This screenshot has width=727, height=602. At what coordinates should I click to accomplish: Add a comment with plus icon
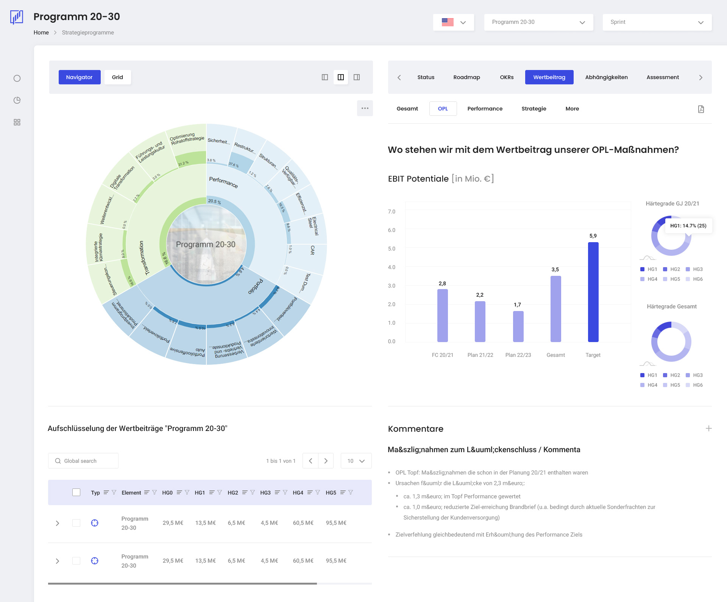click(x=708, y=428)
